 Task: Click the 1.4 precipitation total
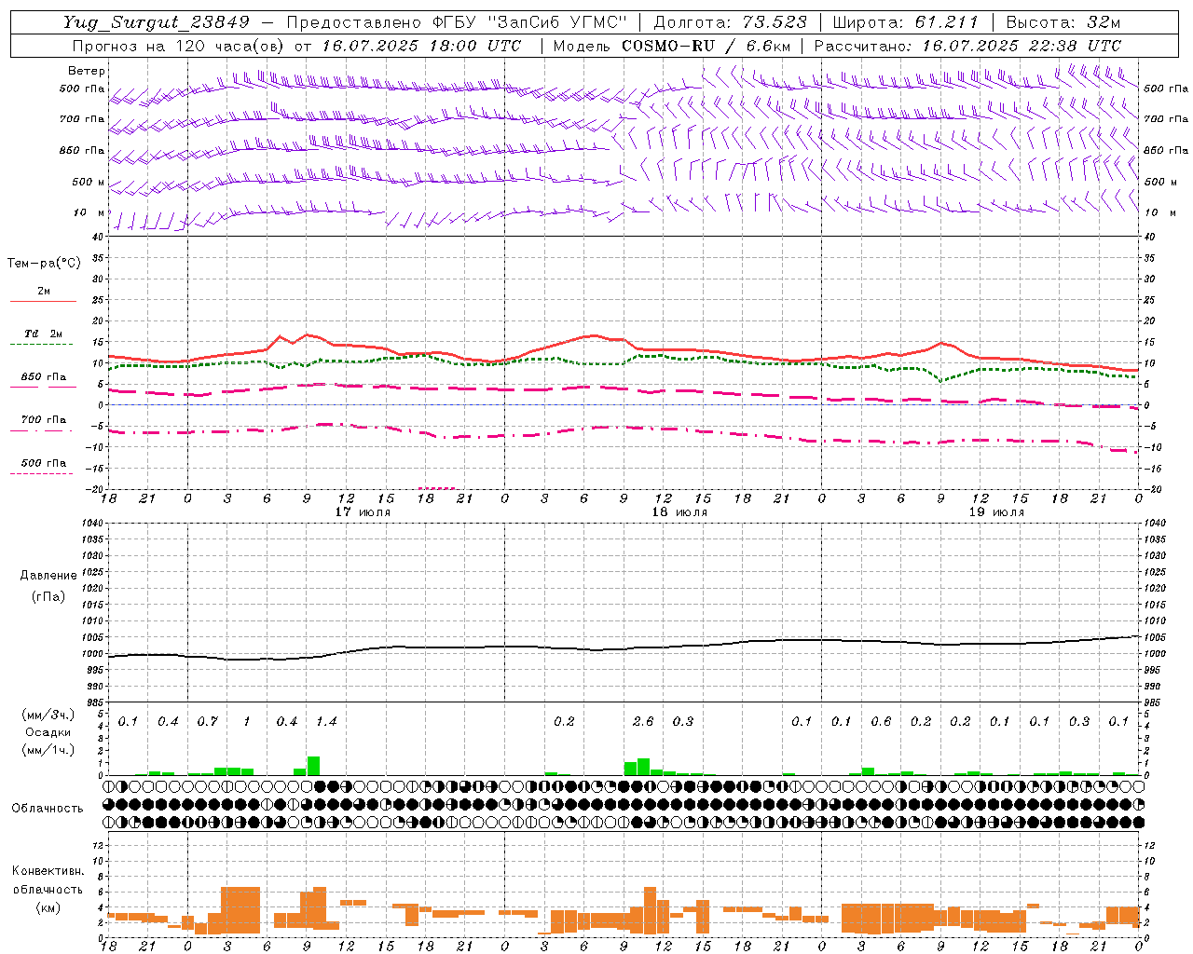coord(325,722)
